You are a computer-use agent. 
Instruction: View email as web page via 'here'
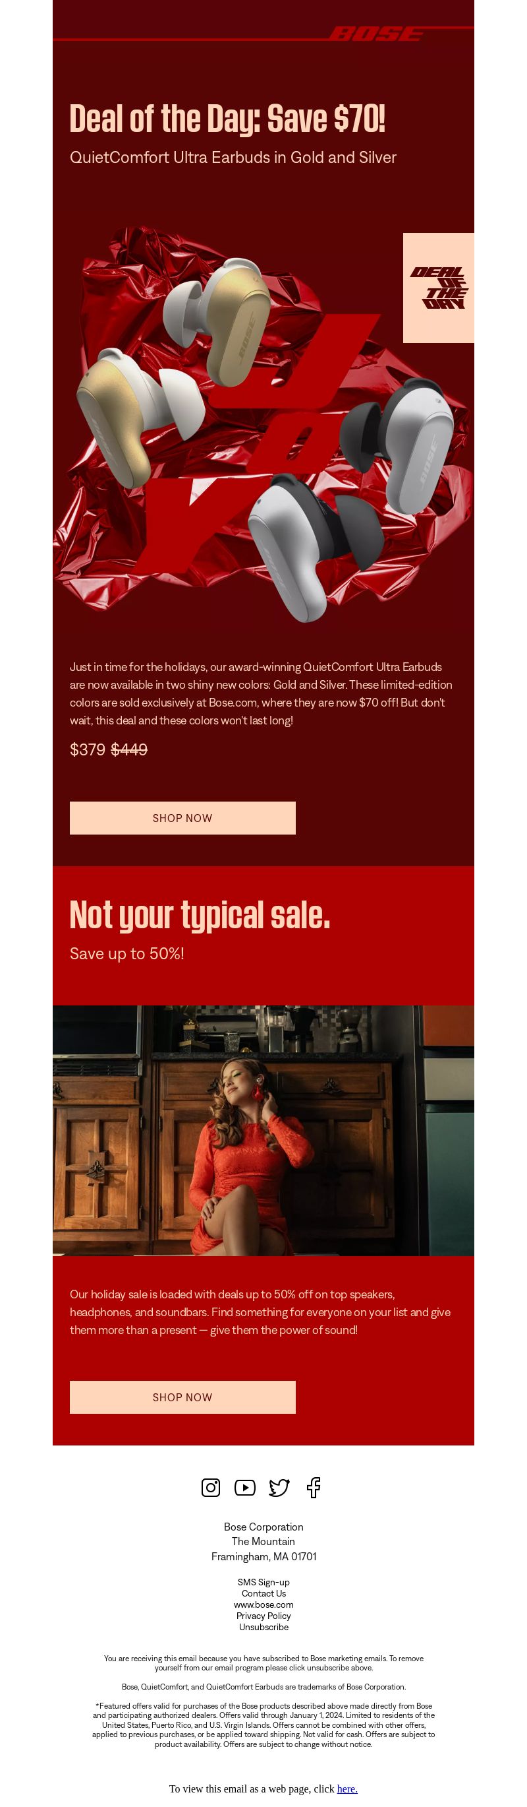click(347, 1788)
